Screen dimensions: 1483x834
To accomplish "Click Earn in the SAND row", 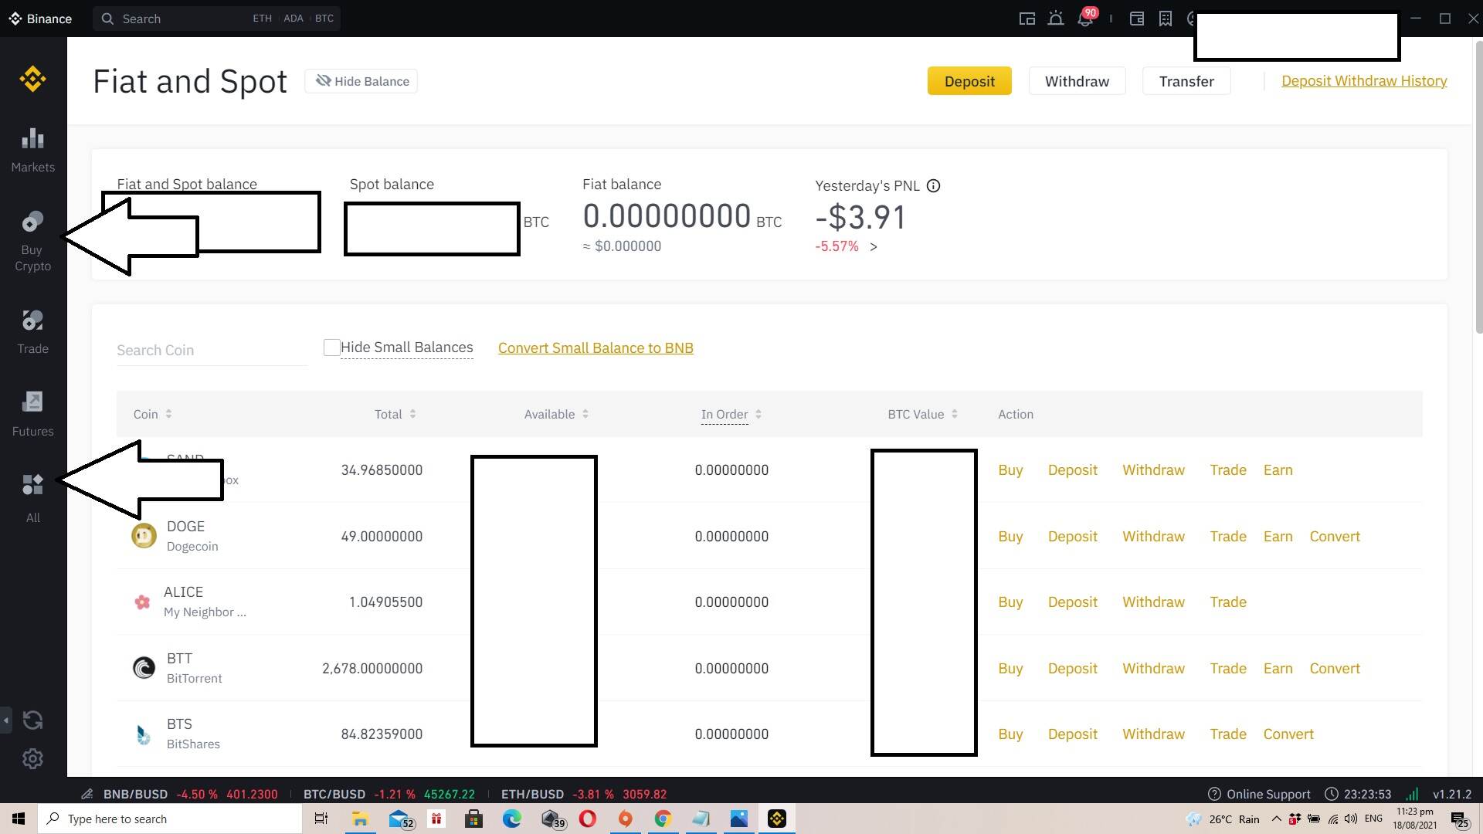I will pos(1278,470).
